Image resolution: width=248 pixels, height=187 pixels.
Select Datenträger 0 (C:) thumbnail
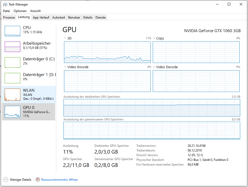[12, 62]
